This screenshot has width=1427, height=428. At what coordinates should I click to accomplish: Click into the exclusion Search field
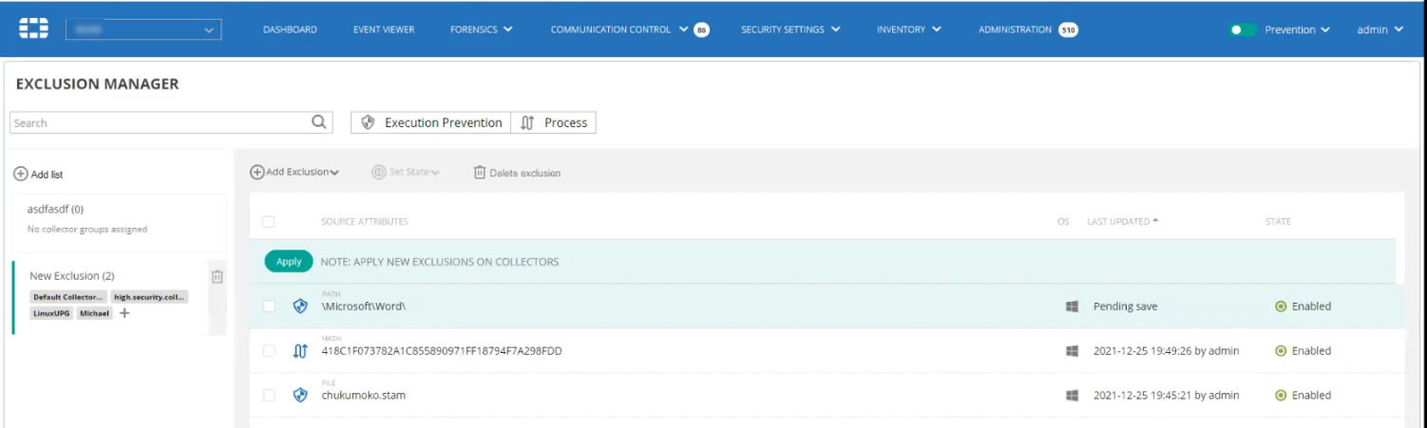tap(160, 123)
